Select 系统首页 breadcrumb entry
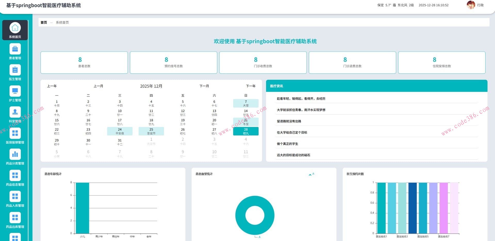Screen dimensions: 495x241 pos(62,22)
